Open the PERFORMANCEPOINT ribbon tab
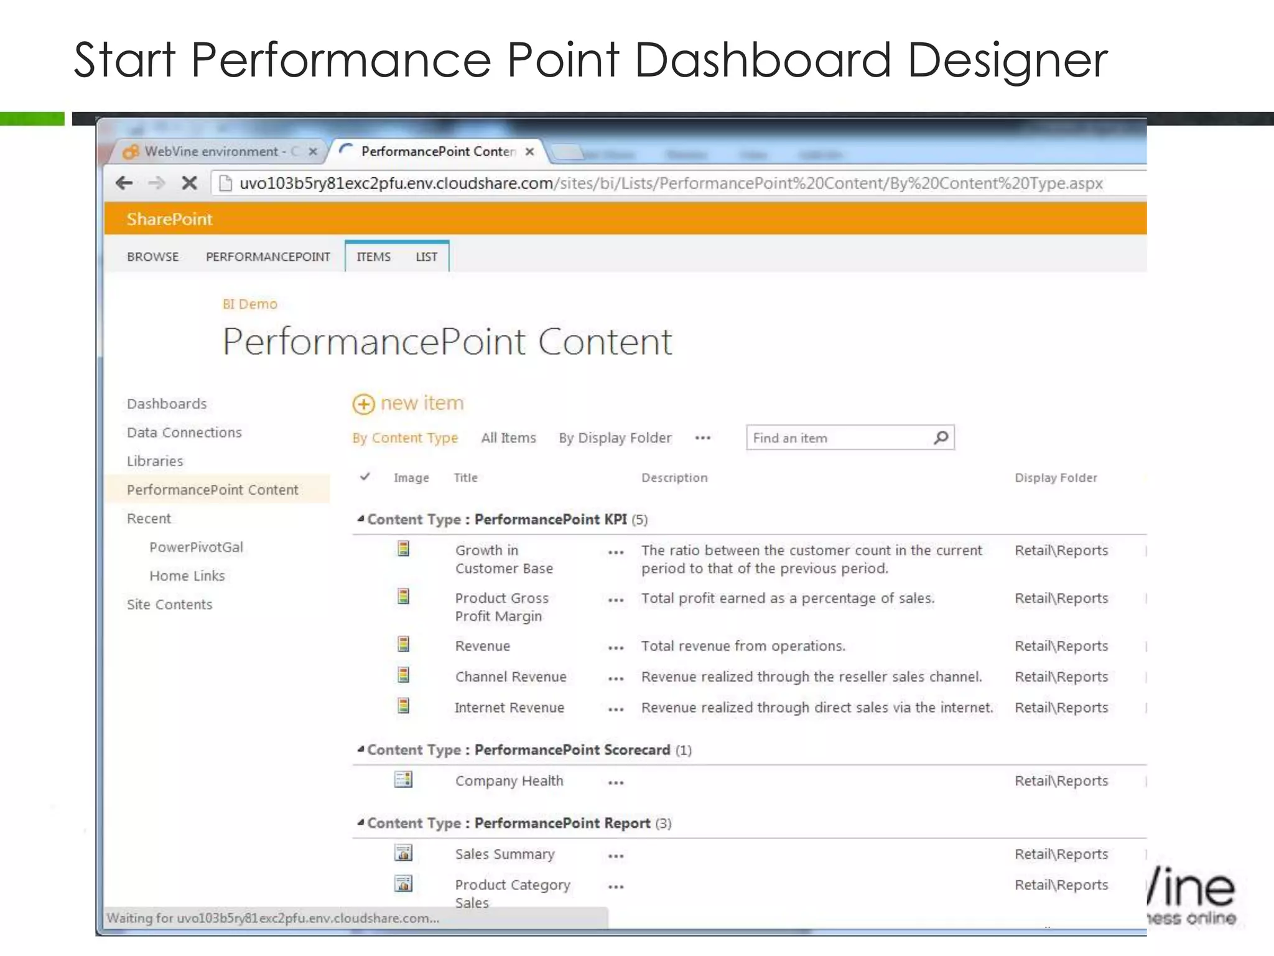1274x956 pixels. (x=268, y=256)
